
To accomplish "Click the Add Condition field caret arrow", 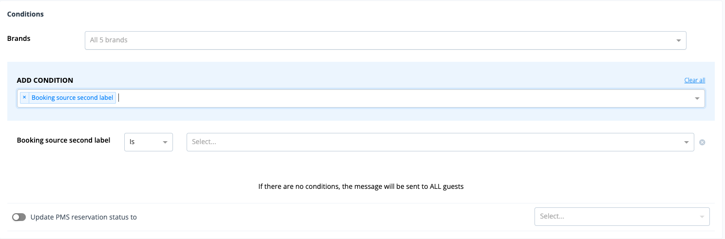I will pos(697,98).
